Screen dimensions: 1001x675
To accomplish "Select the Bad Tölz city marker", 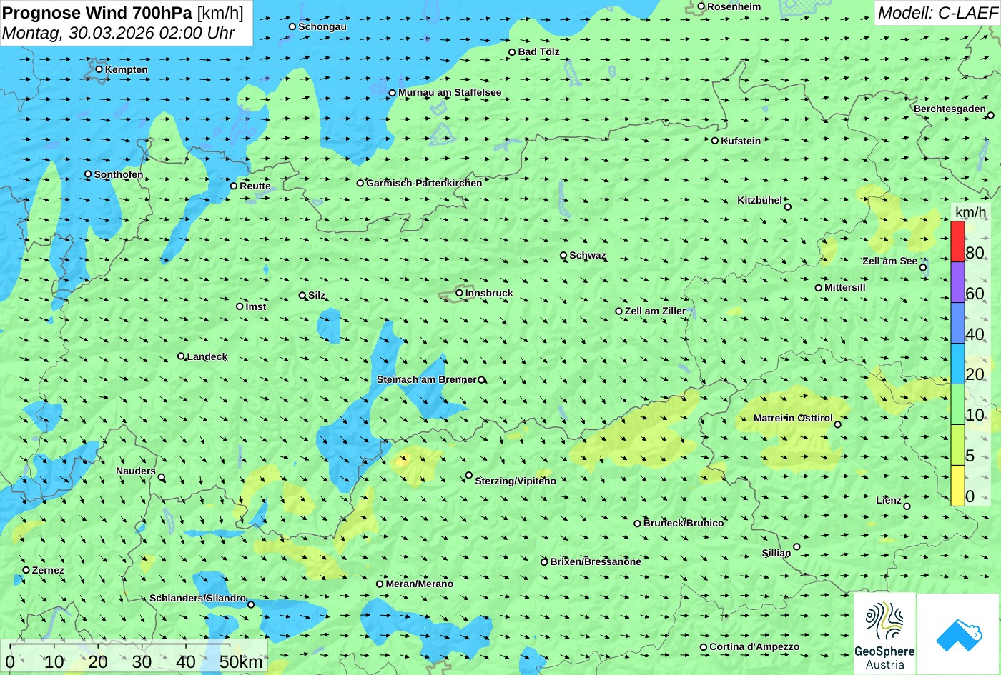I will point(512,52).
